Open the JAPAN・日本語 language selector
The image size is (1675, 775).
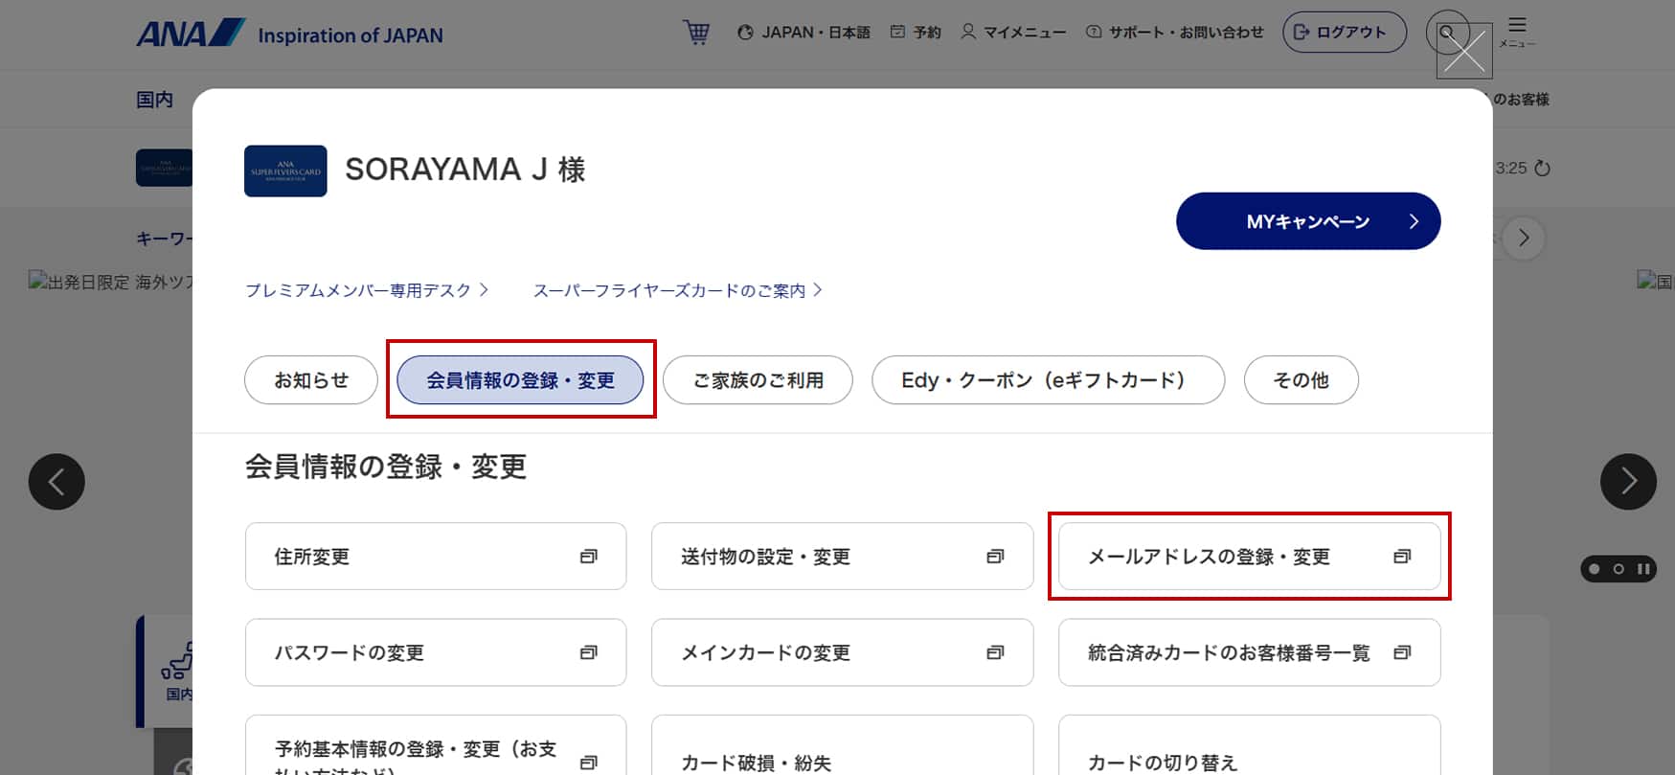[804, 33]
